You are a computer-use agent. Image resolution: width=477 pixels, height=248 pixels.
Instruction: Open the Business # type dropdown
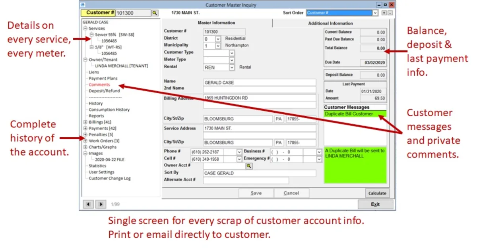pos(319,152)
